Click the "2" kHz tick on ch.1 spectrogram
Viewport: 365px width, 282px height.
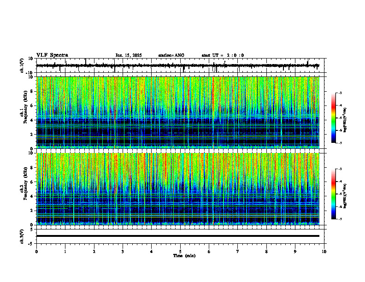click(32, 134)
